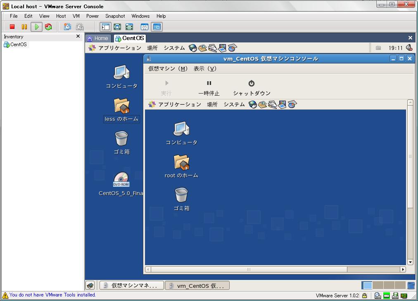The image size is (418, 301).
Task: Click the Reset virtual machine icon
Action: tap(48, 27)
